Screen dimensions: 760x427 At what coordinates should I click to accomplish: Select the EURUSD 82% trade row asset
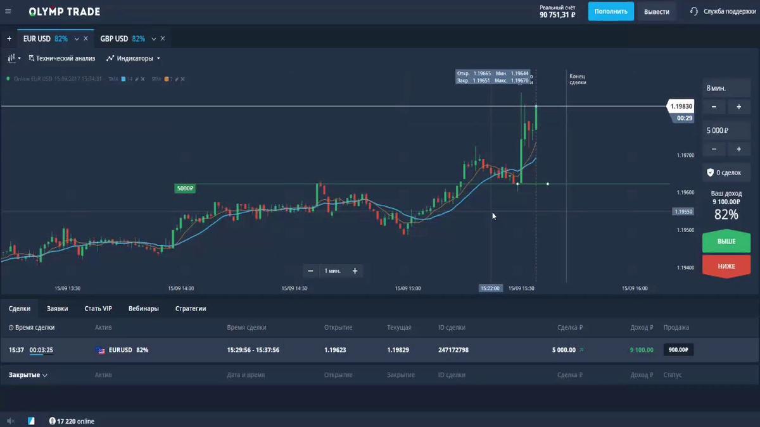(x=129, y=350)
